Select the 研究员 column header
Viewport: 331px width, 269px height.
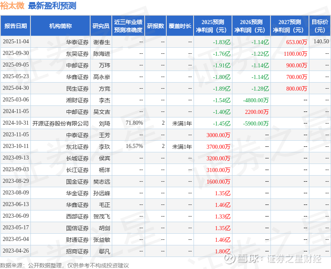coord(101,26)
